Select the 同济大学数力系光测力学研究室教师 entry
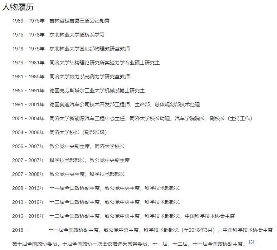Image resolution: width=277 pixels, height=250 pixels. click(x=89, y=77)
